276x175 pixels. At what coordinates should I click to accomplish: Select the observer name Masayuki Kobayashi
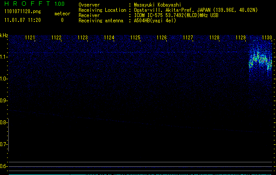click(x=158, y=5)
